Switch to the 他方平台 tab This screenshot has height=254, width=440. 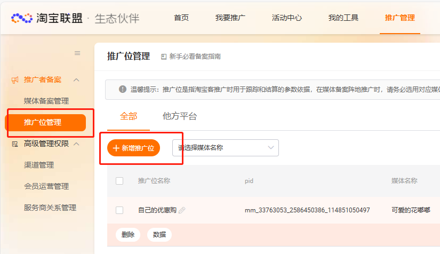[x=180, y=116]
